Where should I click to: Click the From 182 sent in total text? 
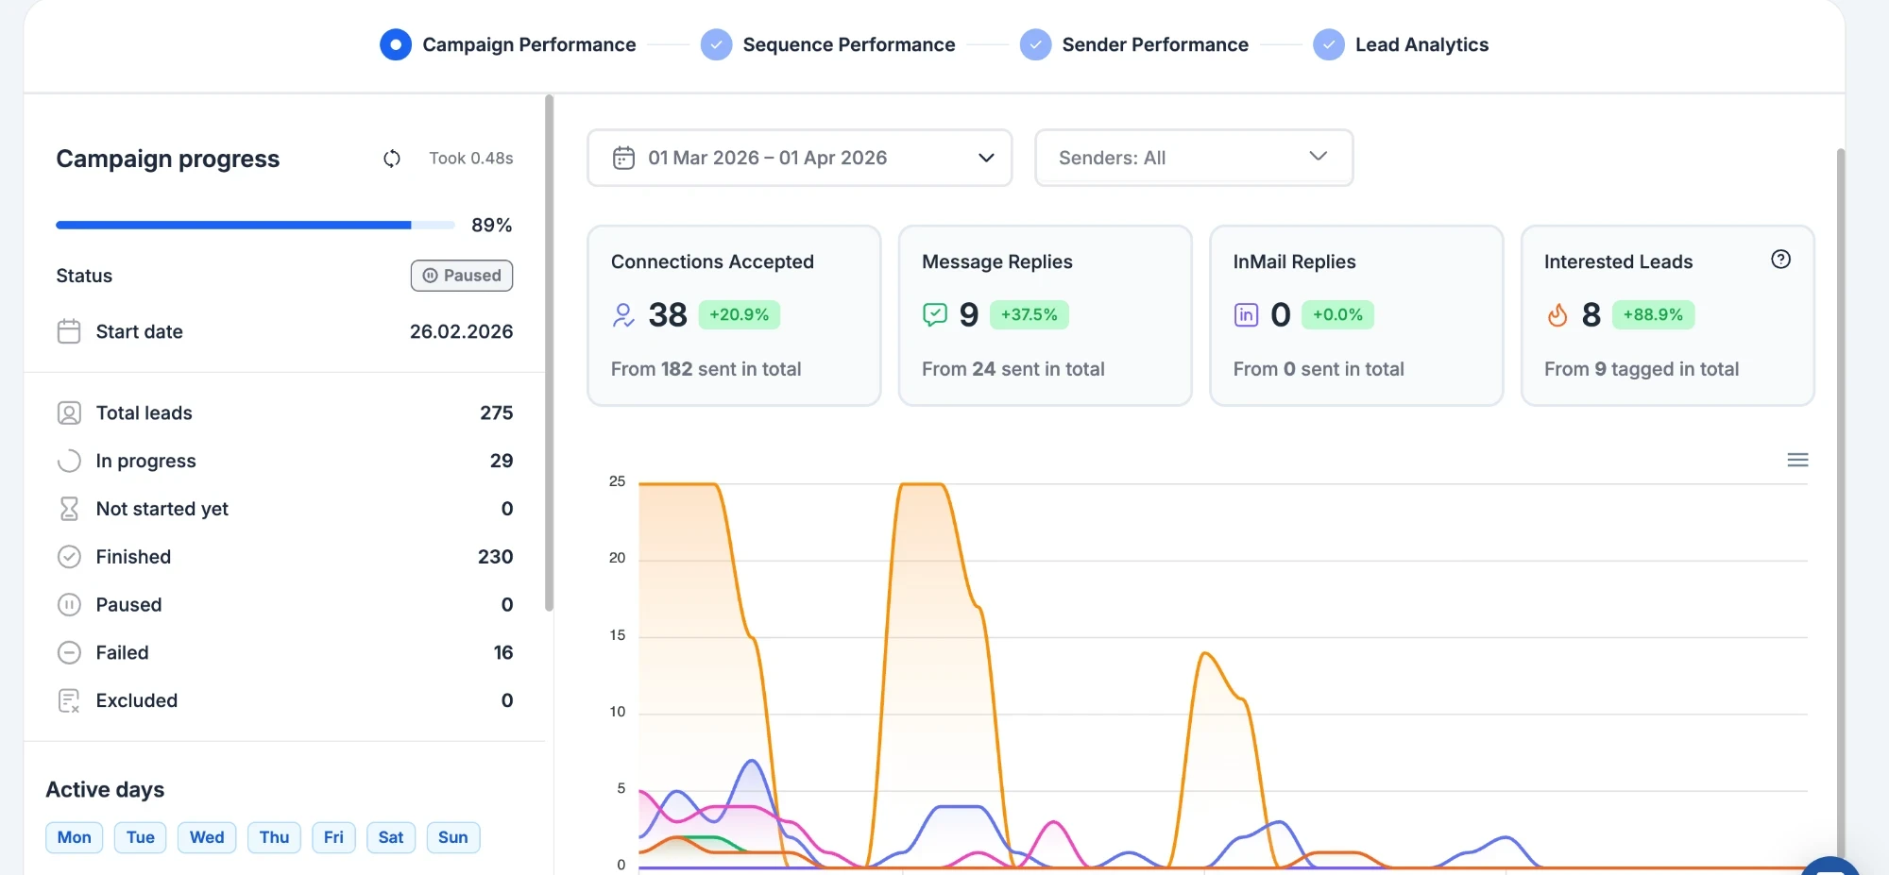pos(706,369)
